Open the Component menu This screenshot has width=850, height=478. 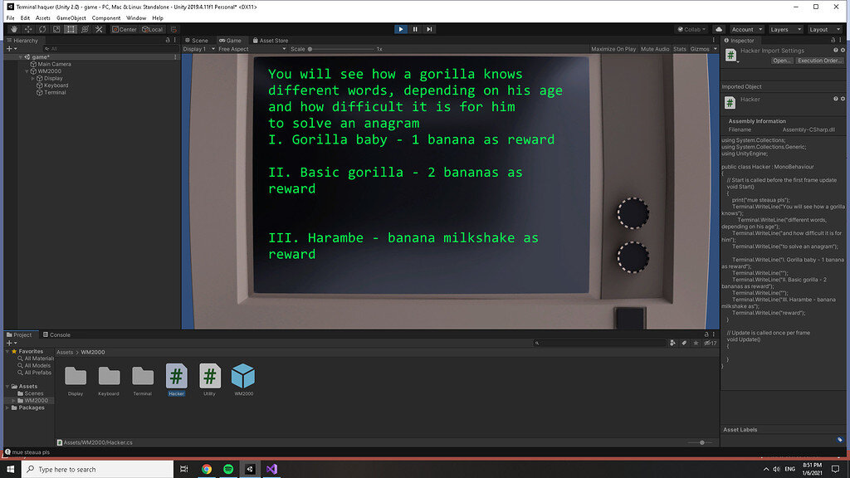click(x=105, y=18)
